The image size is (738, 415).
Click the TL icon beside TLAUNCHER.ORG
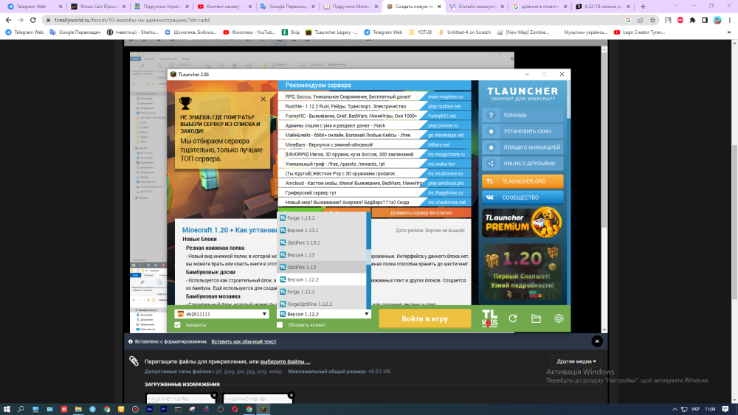tap(490, 181)
